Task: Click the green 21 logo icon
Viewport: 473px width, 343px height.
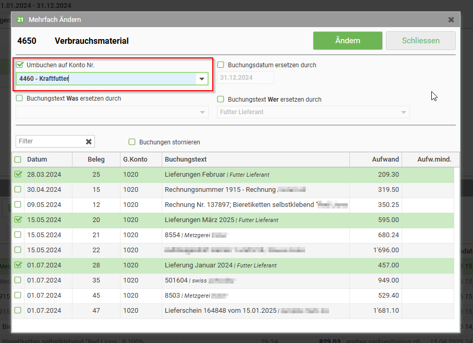Action: pos(20,20)
